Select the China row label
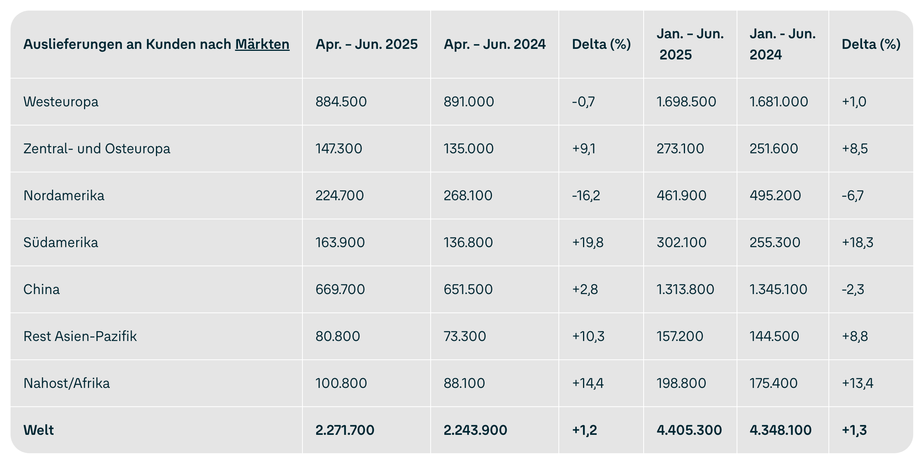Image resolution: width=923 pixels, height=463 pixels. pos(41,289)
